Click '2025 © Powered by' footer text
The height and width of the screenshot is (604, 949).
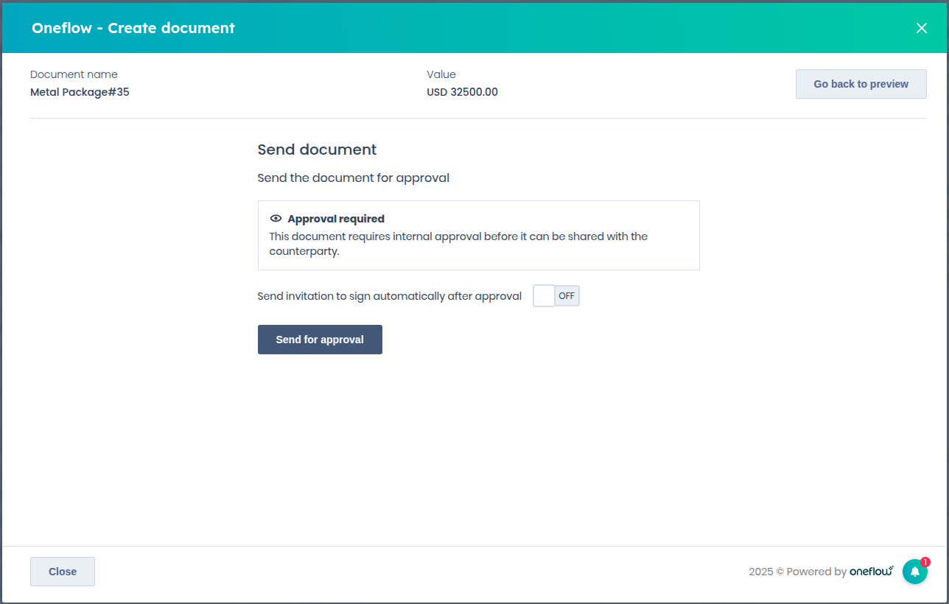(797, 572)
